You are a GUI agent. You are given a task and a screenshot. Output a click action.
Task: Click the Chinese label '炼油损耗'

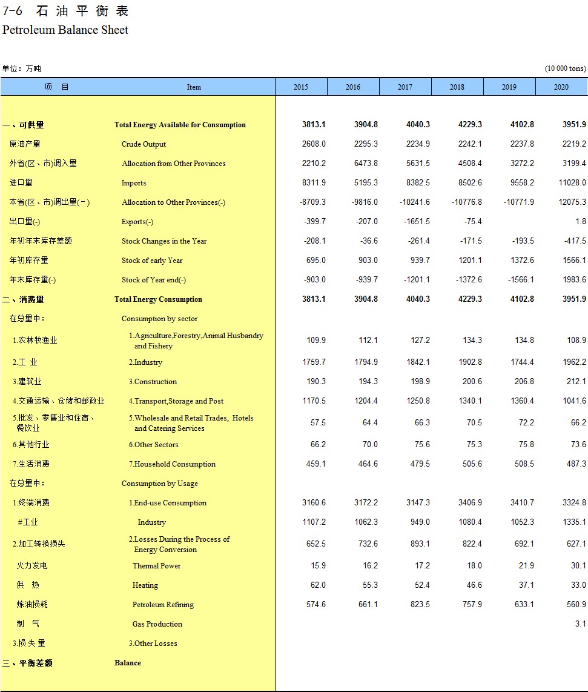[31, 605]
